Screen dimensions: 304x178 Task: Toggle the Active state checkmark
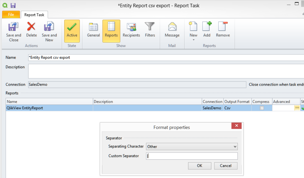point(72,31)
